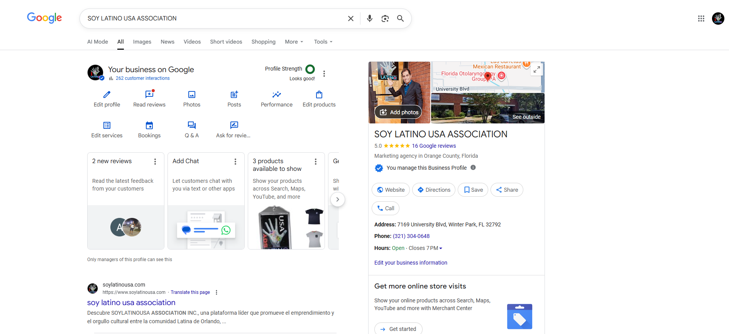Call the business

click(x=386, y=208)
